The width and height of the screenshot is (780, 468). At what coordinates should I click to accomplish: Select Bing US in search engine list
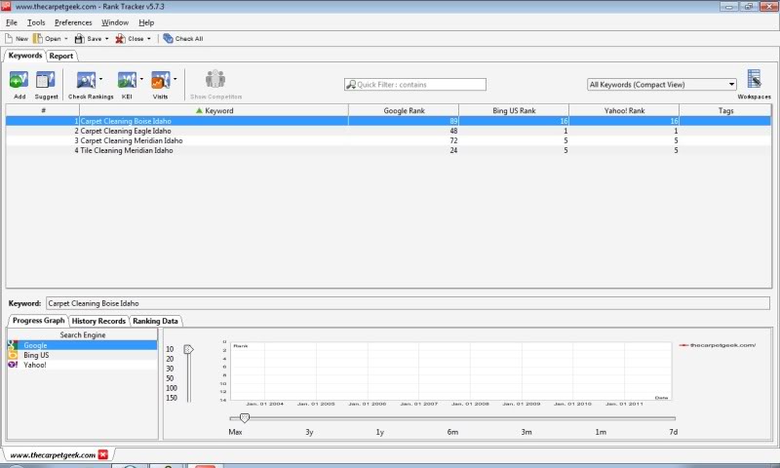[x=36, y=355]
